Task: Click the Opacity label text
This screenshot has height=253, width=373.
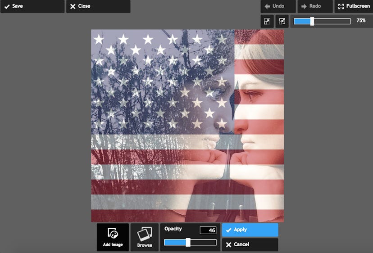Action: 173,229
